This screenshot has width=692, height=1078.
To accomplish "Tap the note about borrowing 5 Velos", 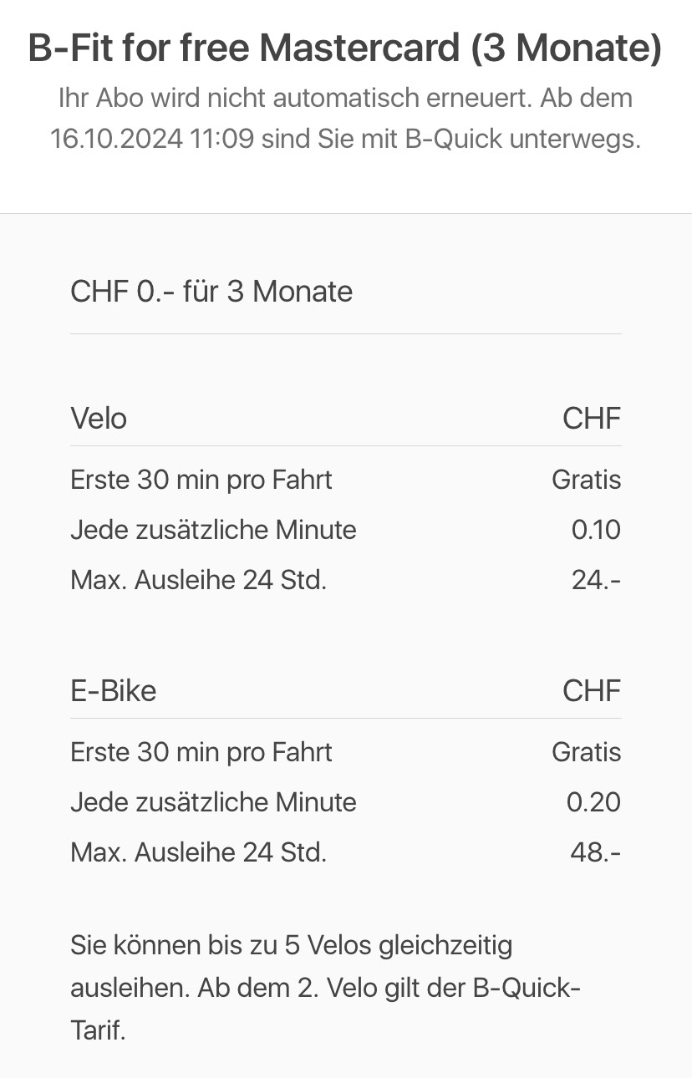I will [324, 988].
